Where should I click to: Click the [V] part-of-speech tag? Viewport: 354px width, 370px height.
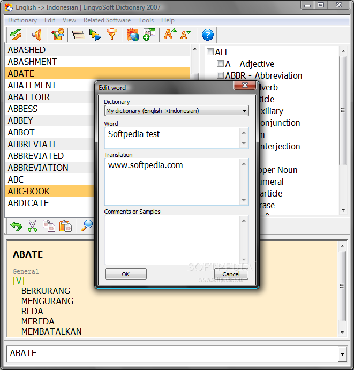[x=19, y=281]
